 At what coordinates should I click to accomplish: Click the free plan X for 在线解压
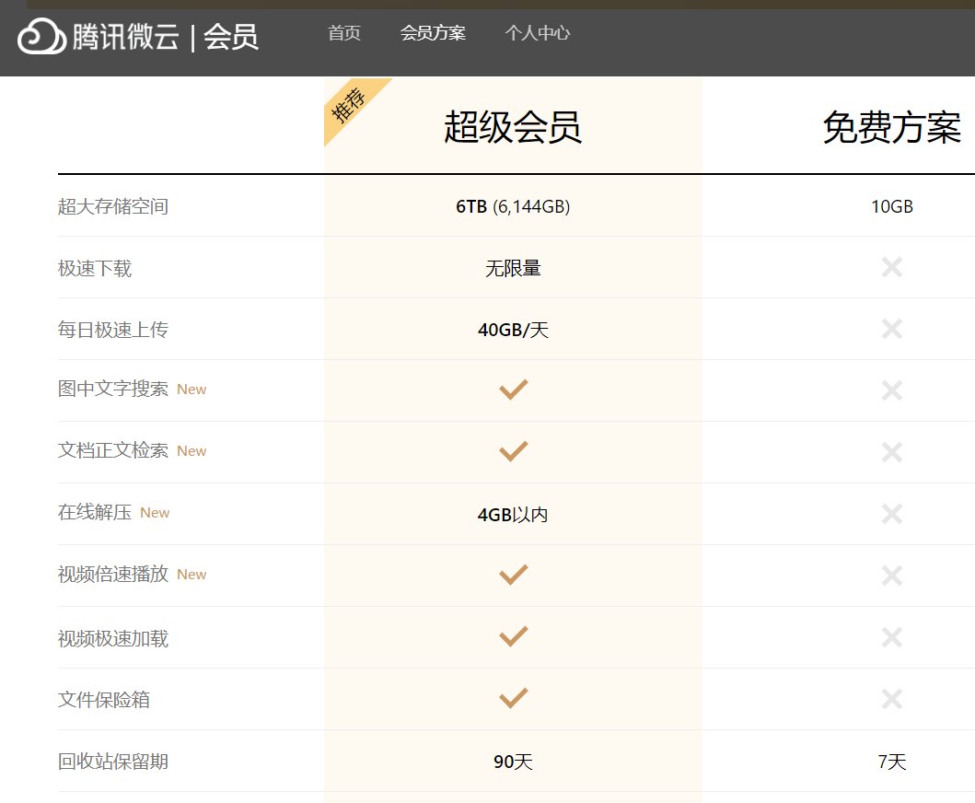[x=891, y=513]
